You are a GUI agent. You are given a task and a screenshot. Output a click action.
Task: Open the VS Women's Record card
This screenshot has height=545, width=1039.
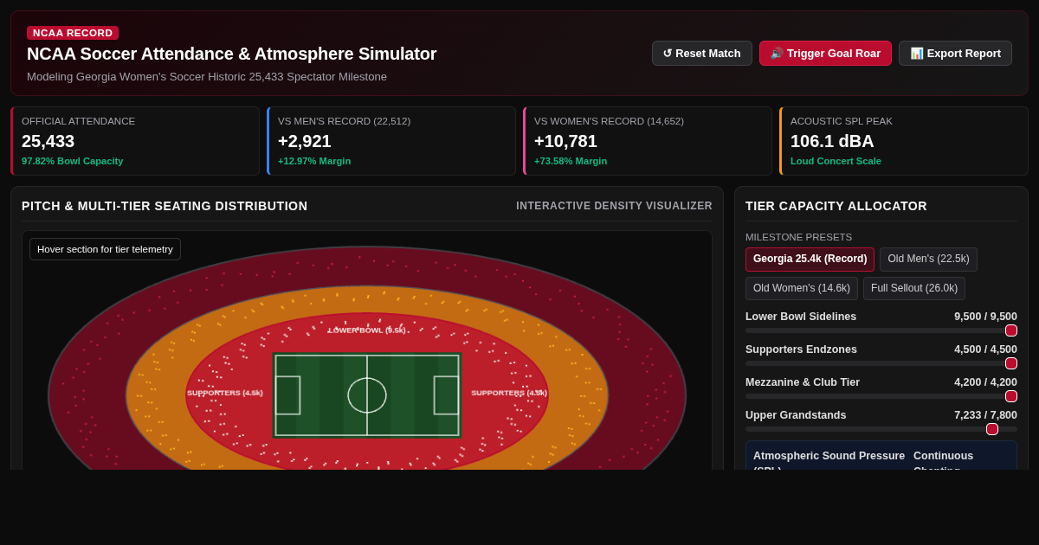click(x=648, y=141)
